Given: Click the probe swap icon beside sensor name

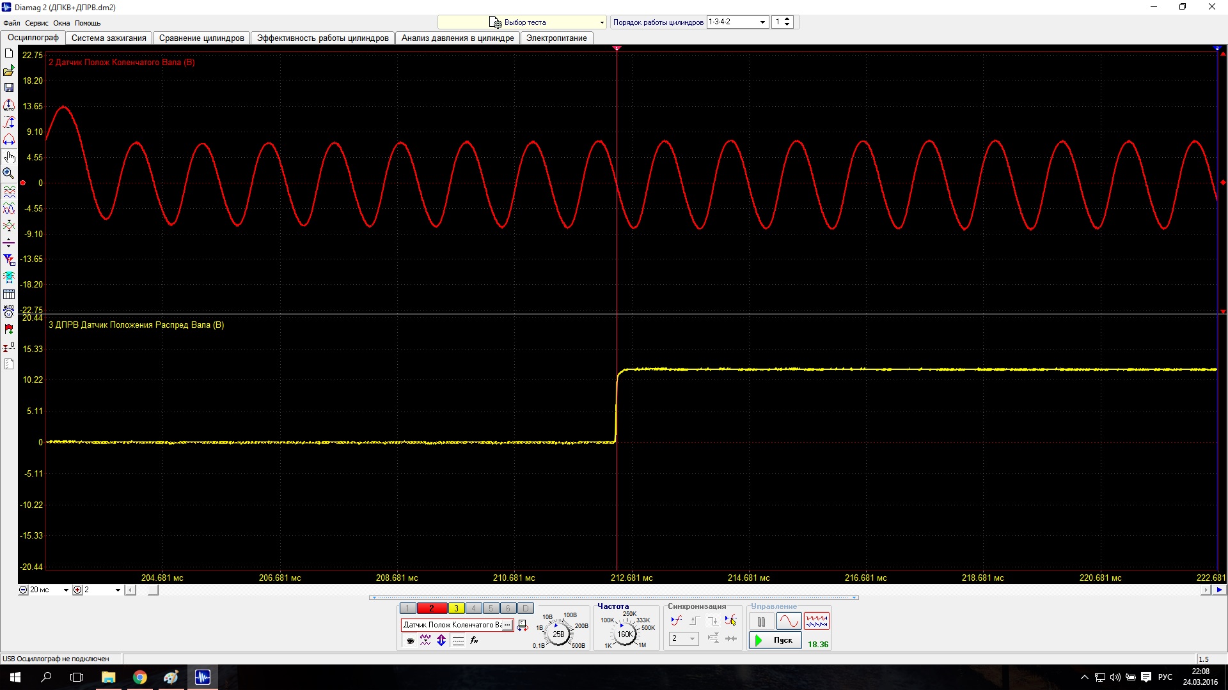Looking at the screenshot, I should (523, 625).
